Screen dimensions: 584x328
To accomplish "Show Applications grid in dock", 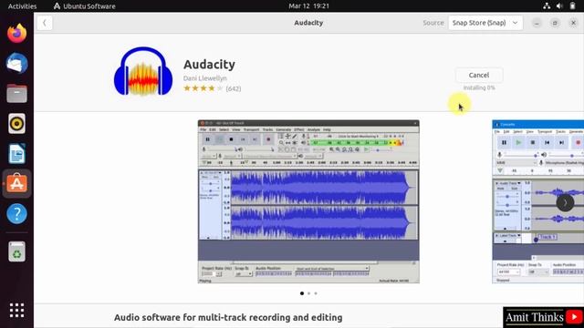I will (x=16, y=310).
